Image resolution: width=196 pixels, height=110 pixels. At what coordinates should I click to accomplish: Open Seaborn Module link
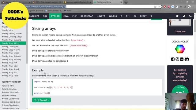[x=9, y=96]
